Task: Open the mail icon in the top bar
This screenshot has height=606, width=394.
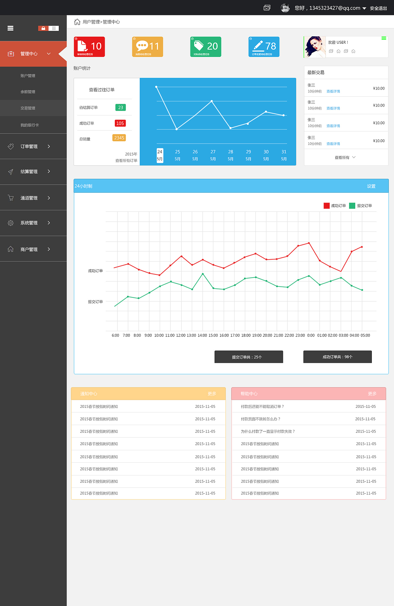Action: coord(267,8)
